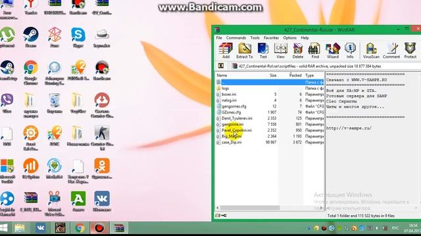Screen dimensions: 421x236
Task: Open the Help menu
Action: 305,38
